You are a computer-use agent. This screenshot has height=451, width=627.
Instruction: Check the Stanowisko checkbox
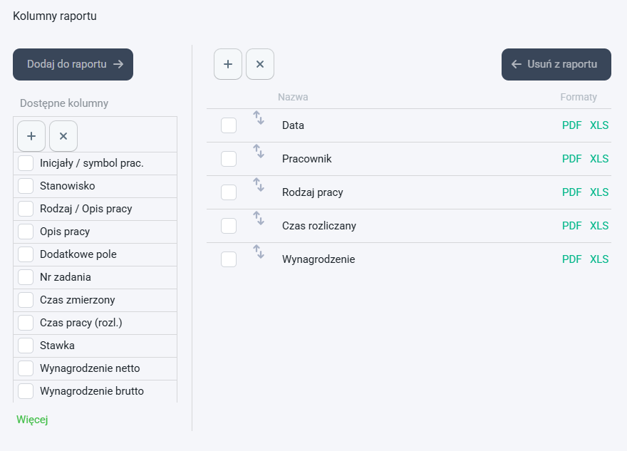[x=26, y=186]
